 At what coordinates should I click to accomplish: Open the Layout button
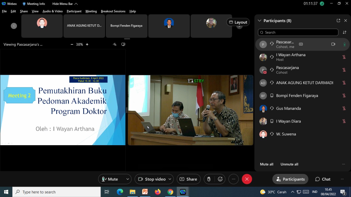click(238, 22)
